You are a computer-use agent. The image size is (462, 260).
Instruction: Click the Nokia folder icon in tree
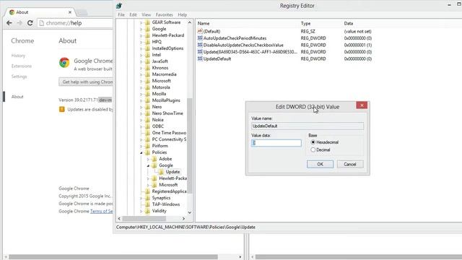click(x=147, y=120)
